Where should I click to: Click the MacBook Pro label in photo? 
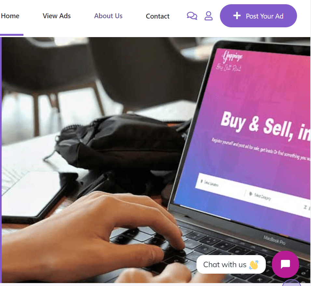point(274,240)
